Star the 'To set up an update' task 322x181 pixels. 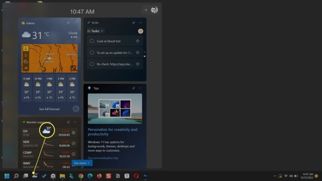pos(138,53)
